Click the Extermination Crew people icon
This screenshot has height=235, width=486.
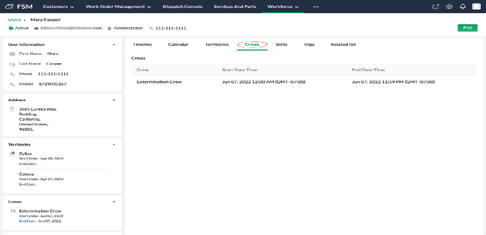(13, 211)
